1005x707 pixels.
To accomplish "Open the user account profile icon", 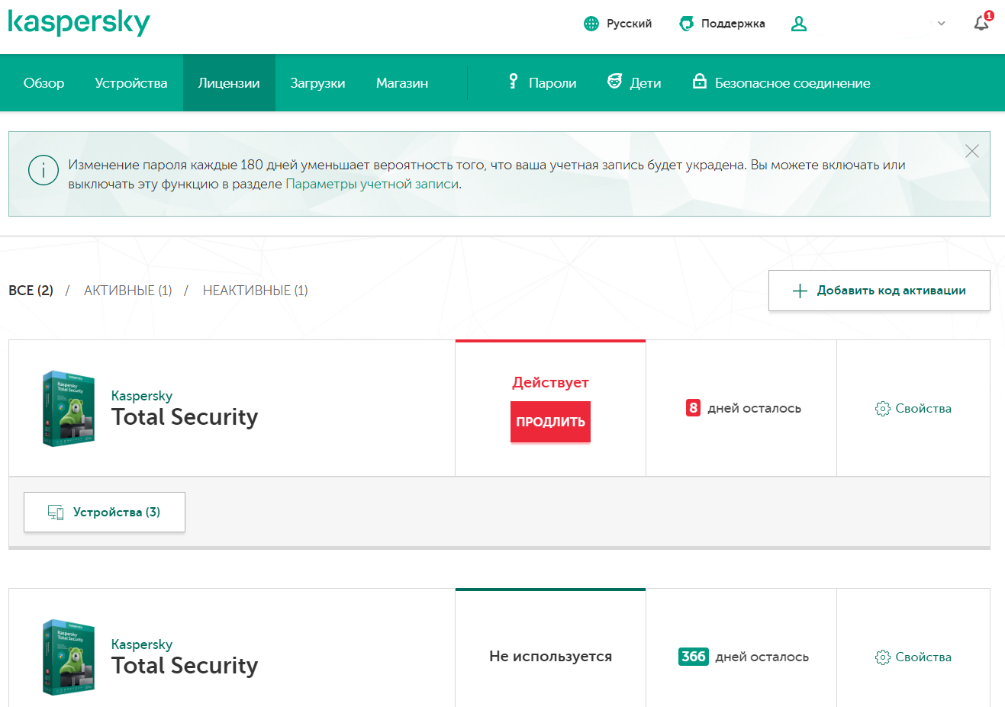I will [799, 24].
